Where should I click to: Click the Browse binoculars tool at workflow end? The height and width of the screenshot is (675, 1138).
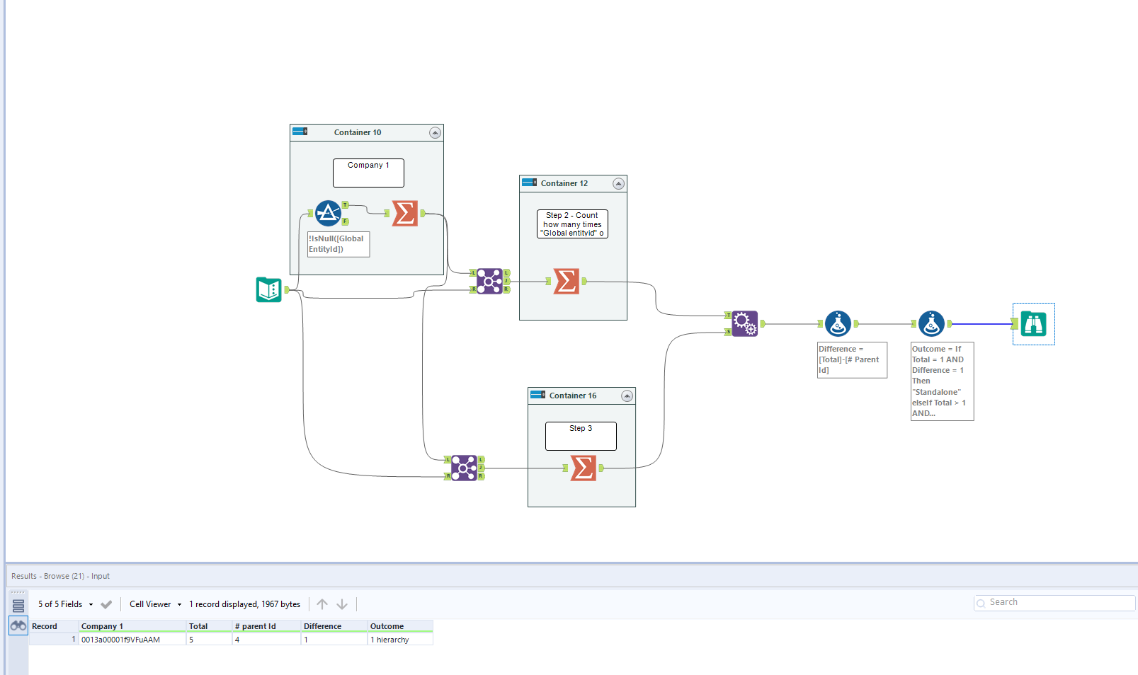click(x=1033, y=324)
